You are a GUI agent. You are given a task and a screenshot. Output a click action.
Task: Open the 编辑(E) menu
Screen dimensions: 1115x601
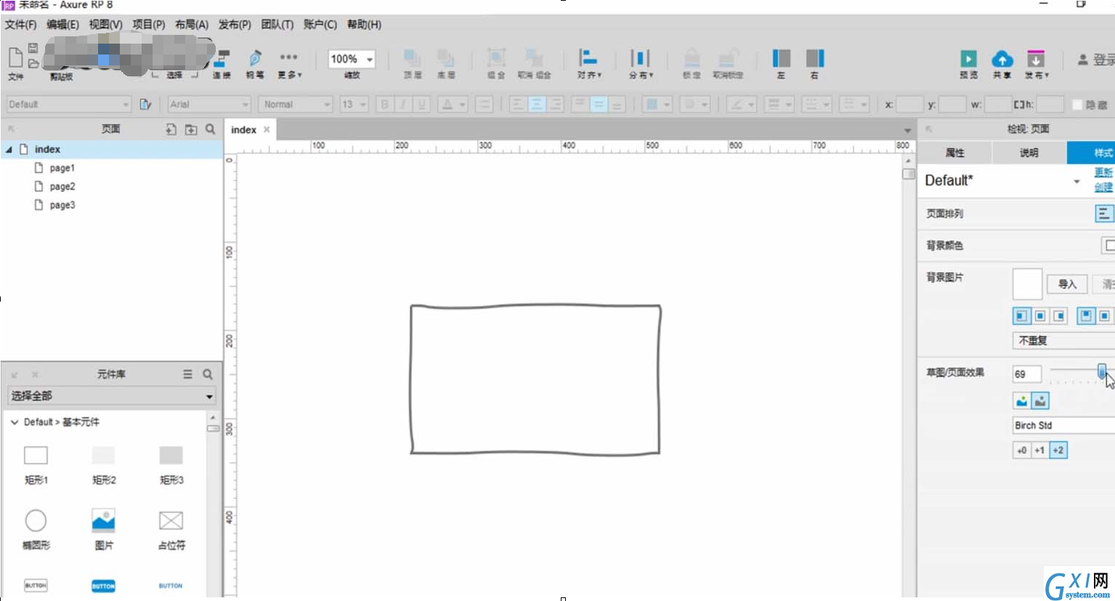pos(62,24)
